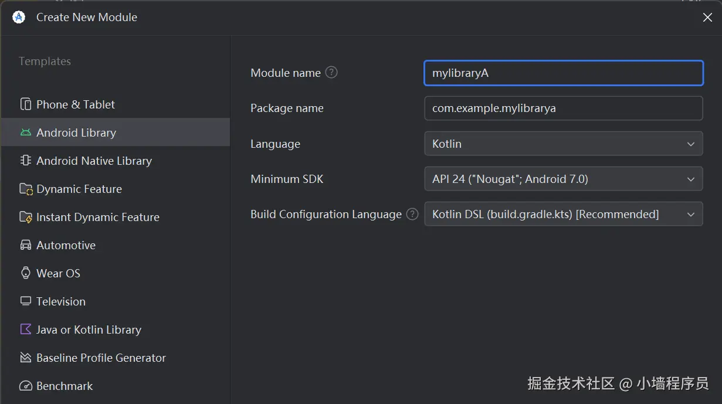The image size is (722, 404).
Task: Edit the Package name field
Action: pyautogui.click(x=563, y=108)
